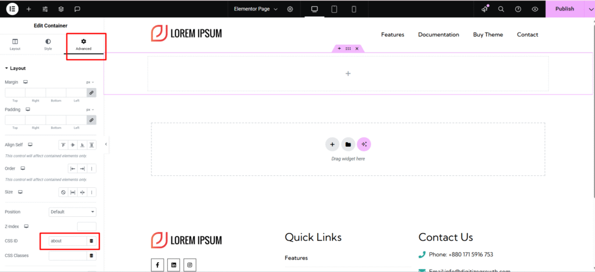Open the Notes speech bubble icon
The width and height of the screenshot is (595, 272).
coord(77,9)
